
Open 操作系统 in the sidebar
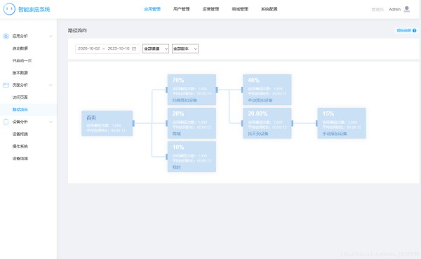click(20, 146)
